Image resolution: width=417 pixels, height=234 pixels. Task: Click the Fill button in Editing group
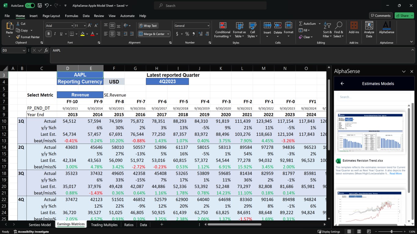[x=304, y=30]
